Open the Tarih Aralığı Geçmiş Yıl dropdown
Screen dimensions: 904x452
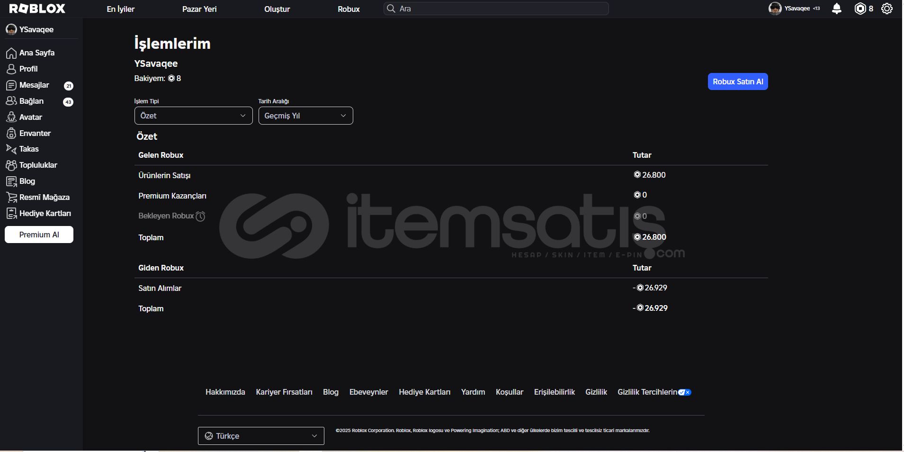tap(306, 116)
